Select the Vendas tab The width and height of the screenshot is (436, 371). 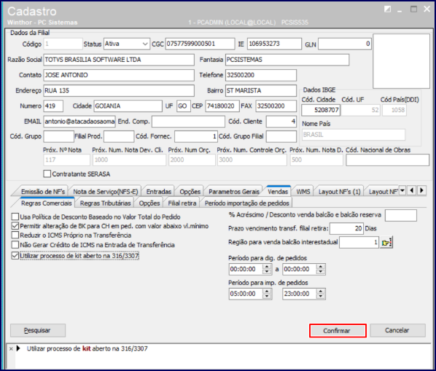[x=278, y=191]
